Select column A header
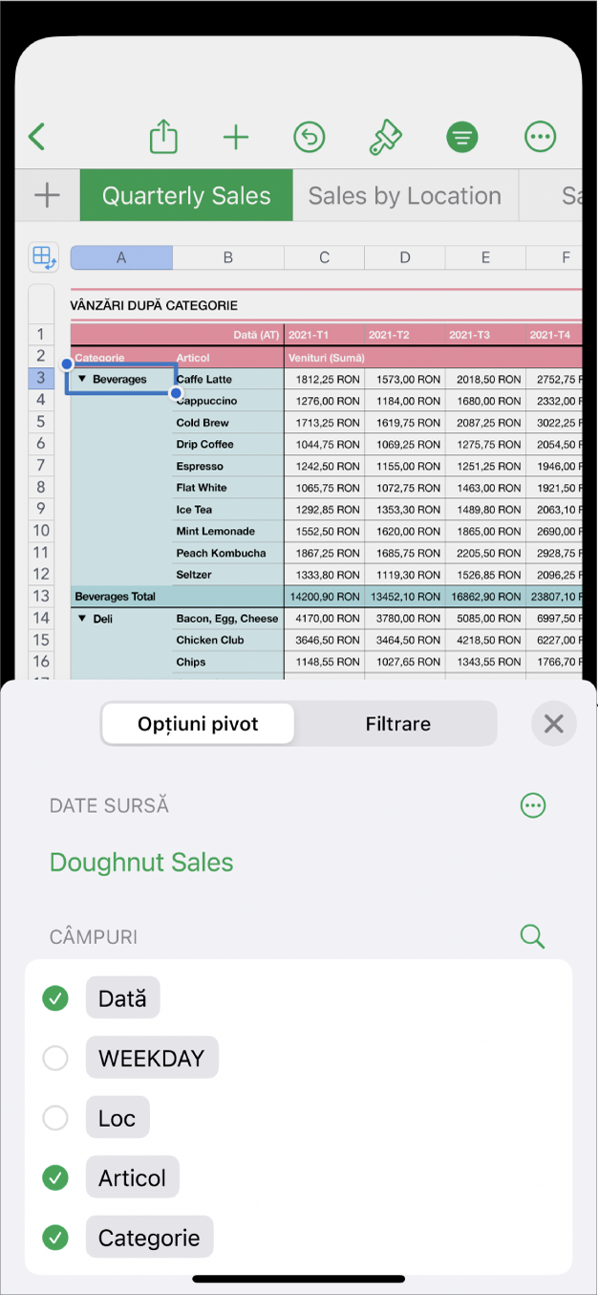This screenshot has width=599, height=1295. point(121,257)
